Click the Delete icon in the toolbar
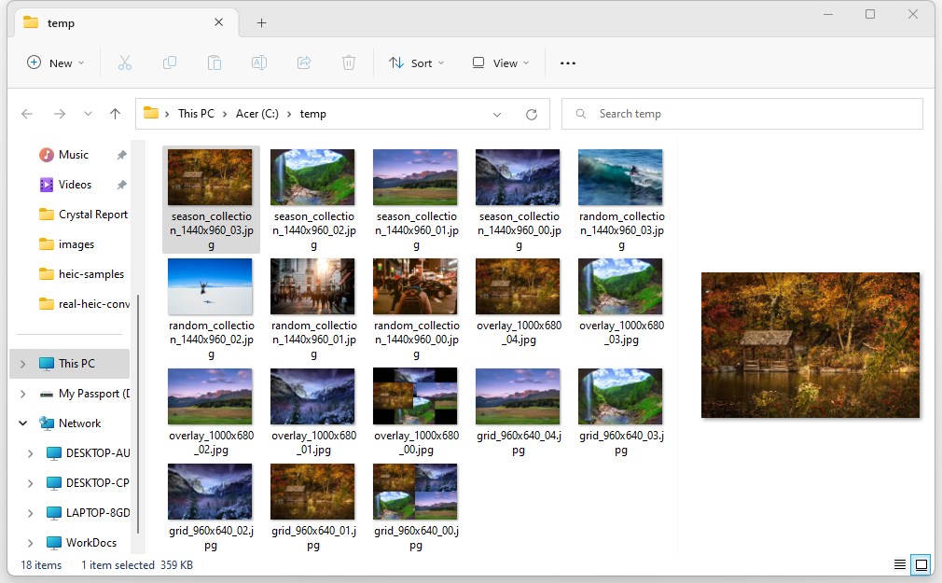This screenshot has height=583, width=942. pos(349,62)
